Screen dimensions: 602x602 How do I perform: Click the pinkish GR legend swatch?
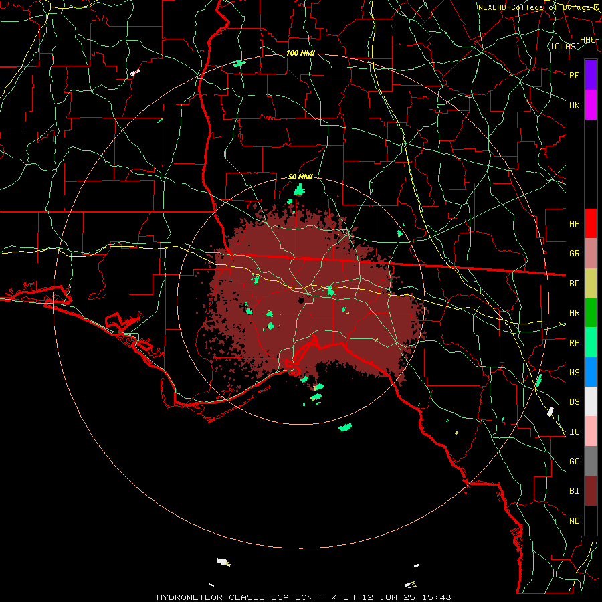(x=591, y=254)
